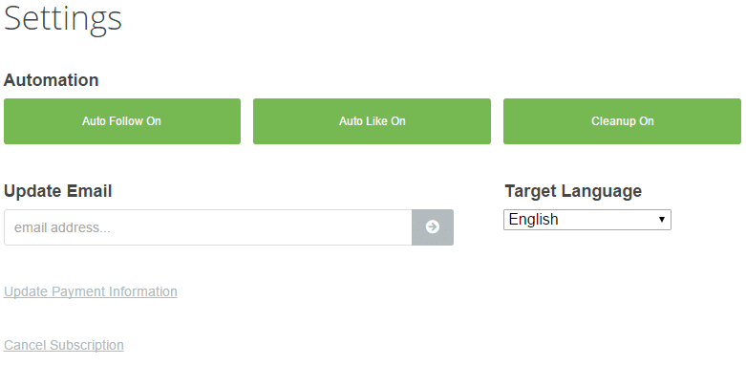This screenshot has width=746, height=365.
Task: Click the dropdown arrow next to English
Action: (x=661, y=220)
